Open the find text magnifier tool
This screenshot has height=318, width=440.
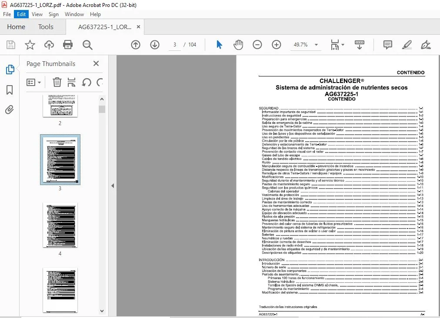[x=87, y=45]
